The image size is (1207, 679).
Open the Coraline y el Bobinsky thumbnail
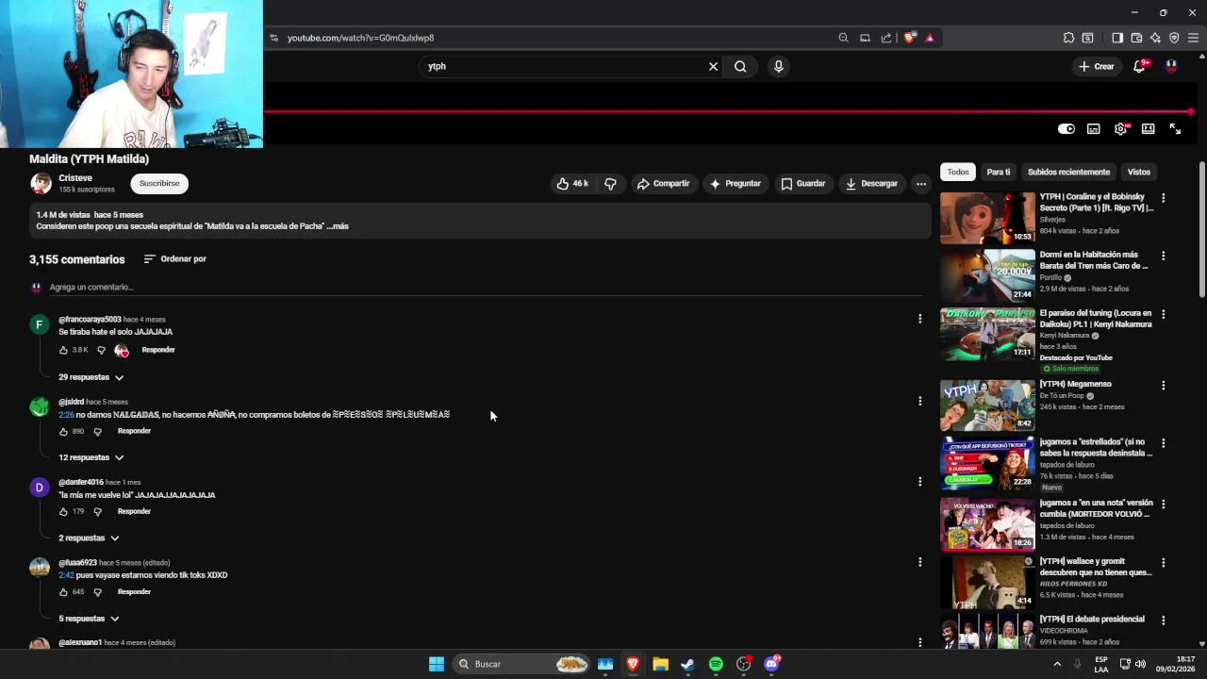(987, 218)
